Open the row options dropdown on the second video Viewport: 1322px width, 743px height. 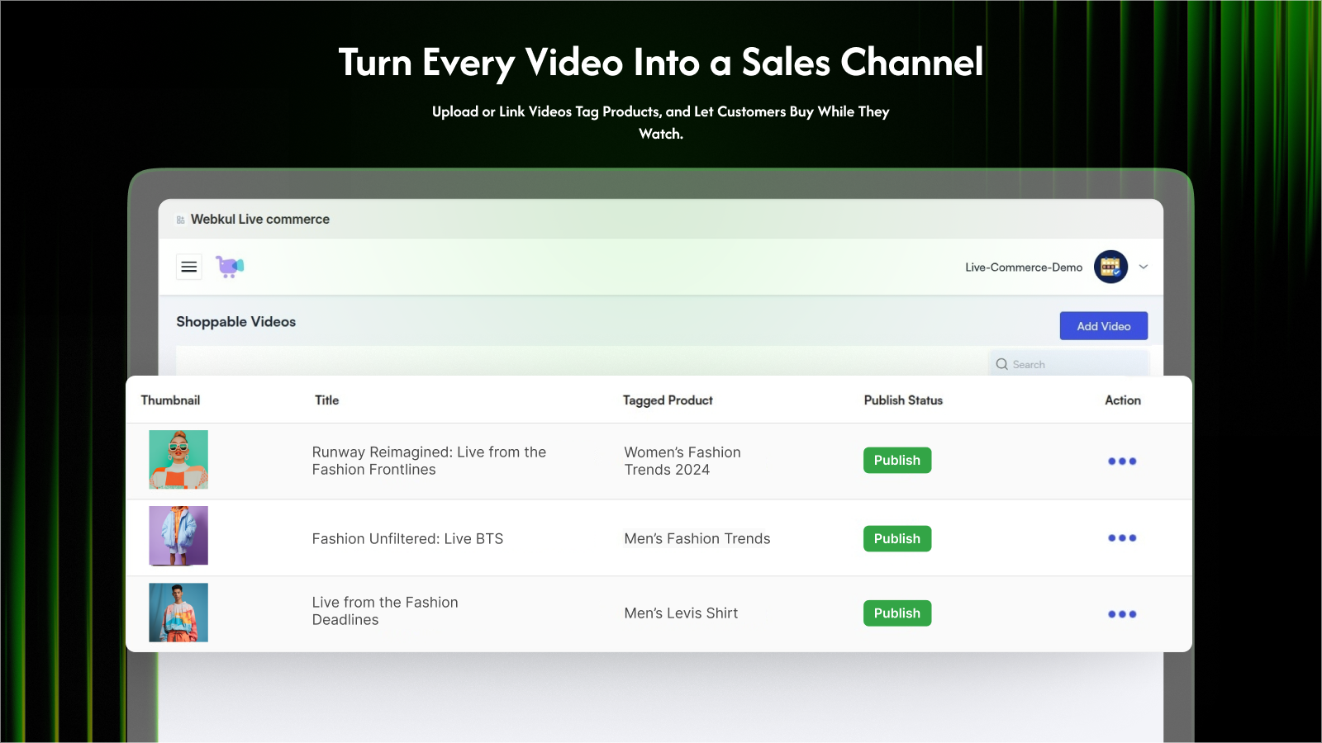tap(1122, 537)
